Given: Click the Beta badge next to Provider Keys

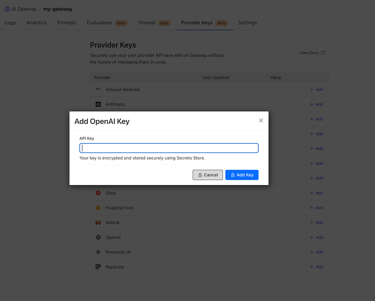Looking at the screenshot, I should point(221,23).
